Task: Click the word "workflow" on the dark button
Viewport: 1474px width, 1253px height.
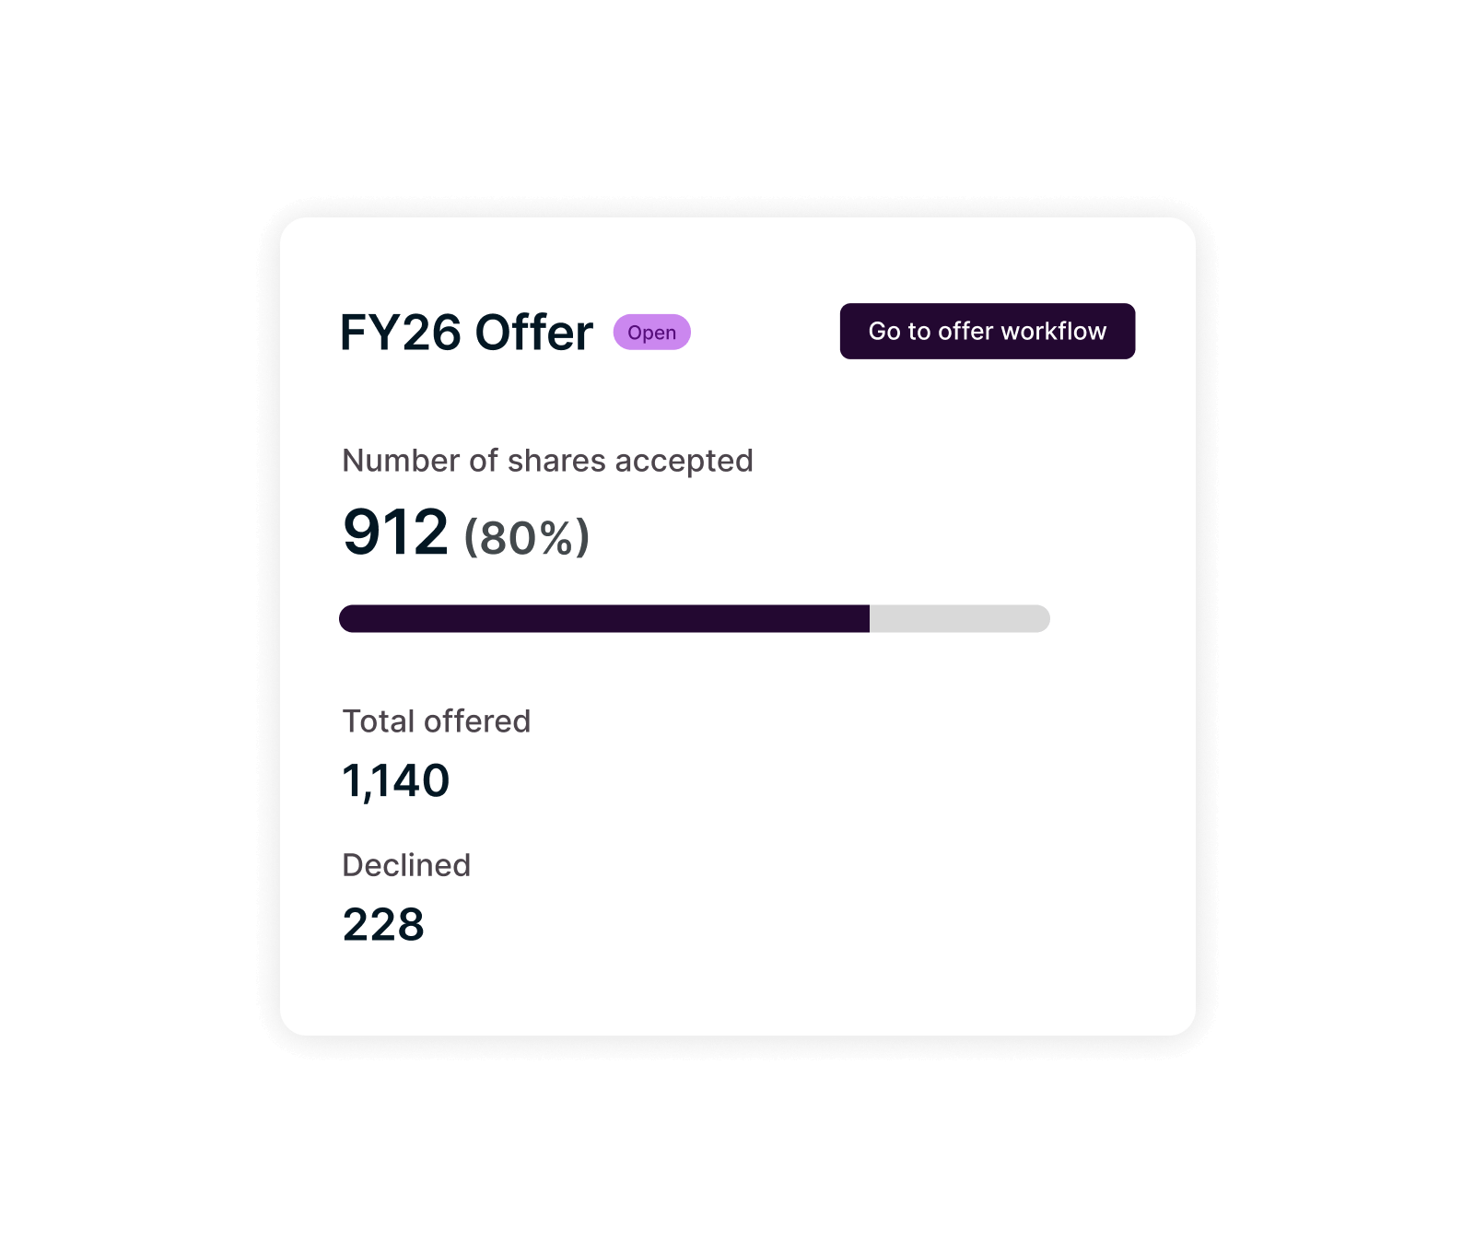Action: 1053,332
